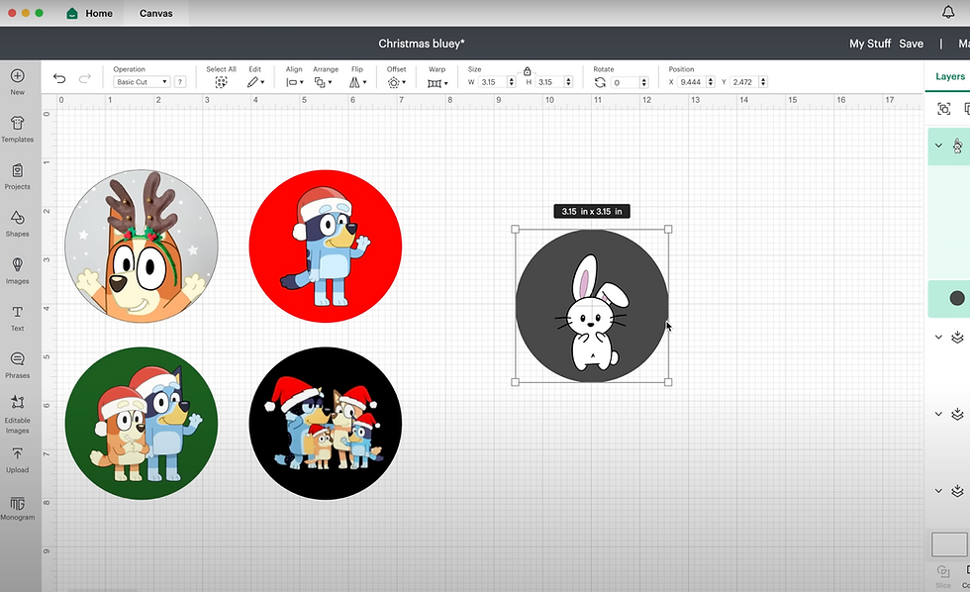Open the Warp dropdown
The height and width of the screenshot is (592, 970).
[x=437, y=83]
